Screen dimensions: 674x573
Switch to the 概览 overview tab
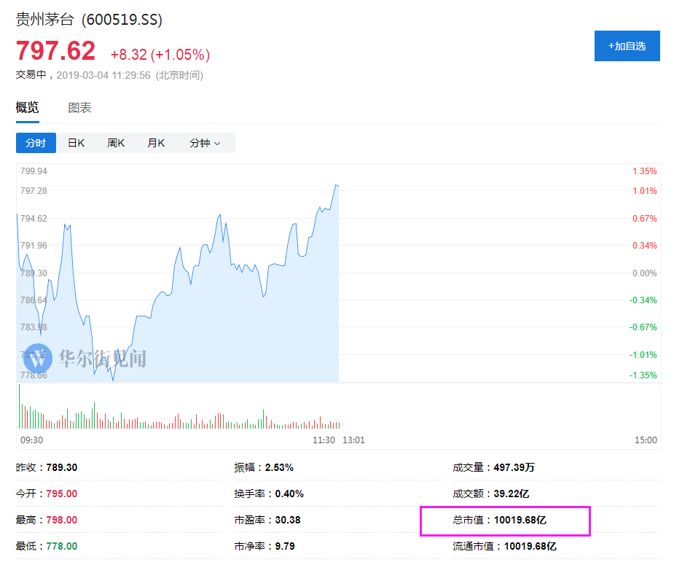click(x=28, y=108)
